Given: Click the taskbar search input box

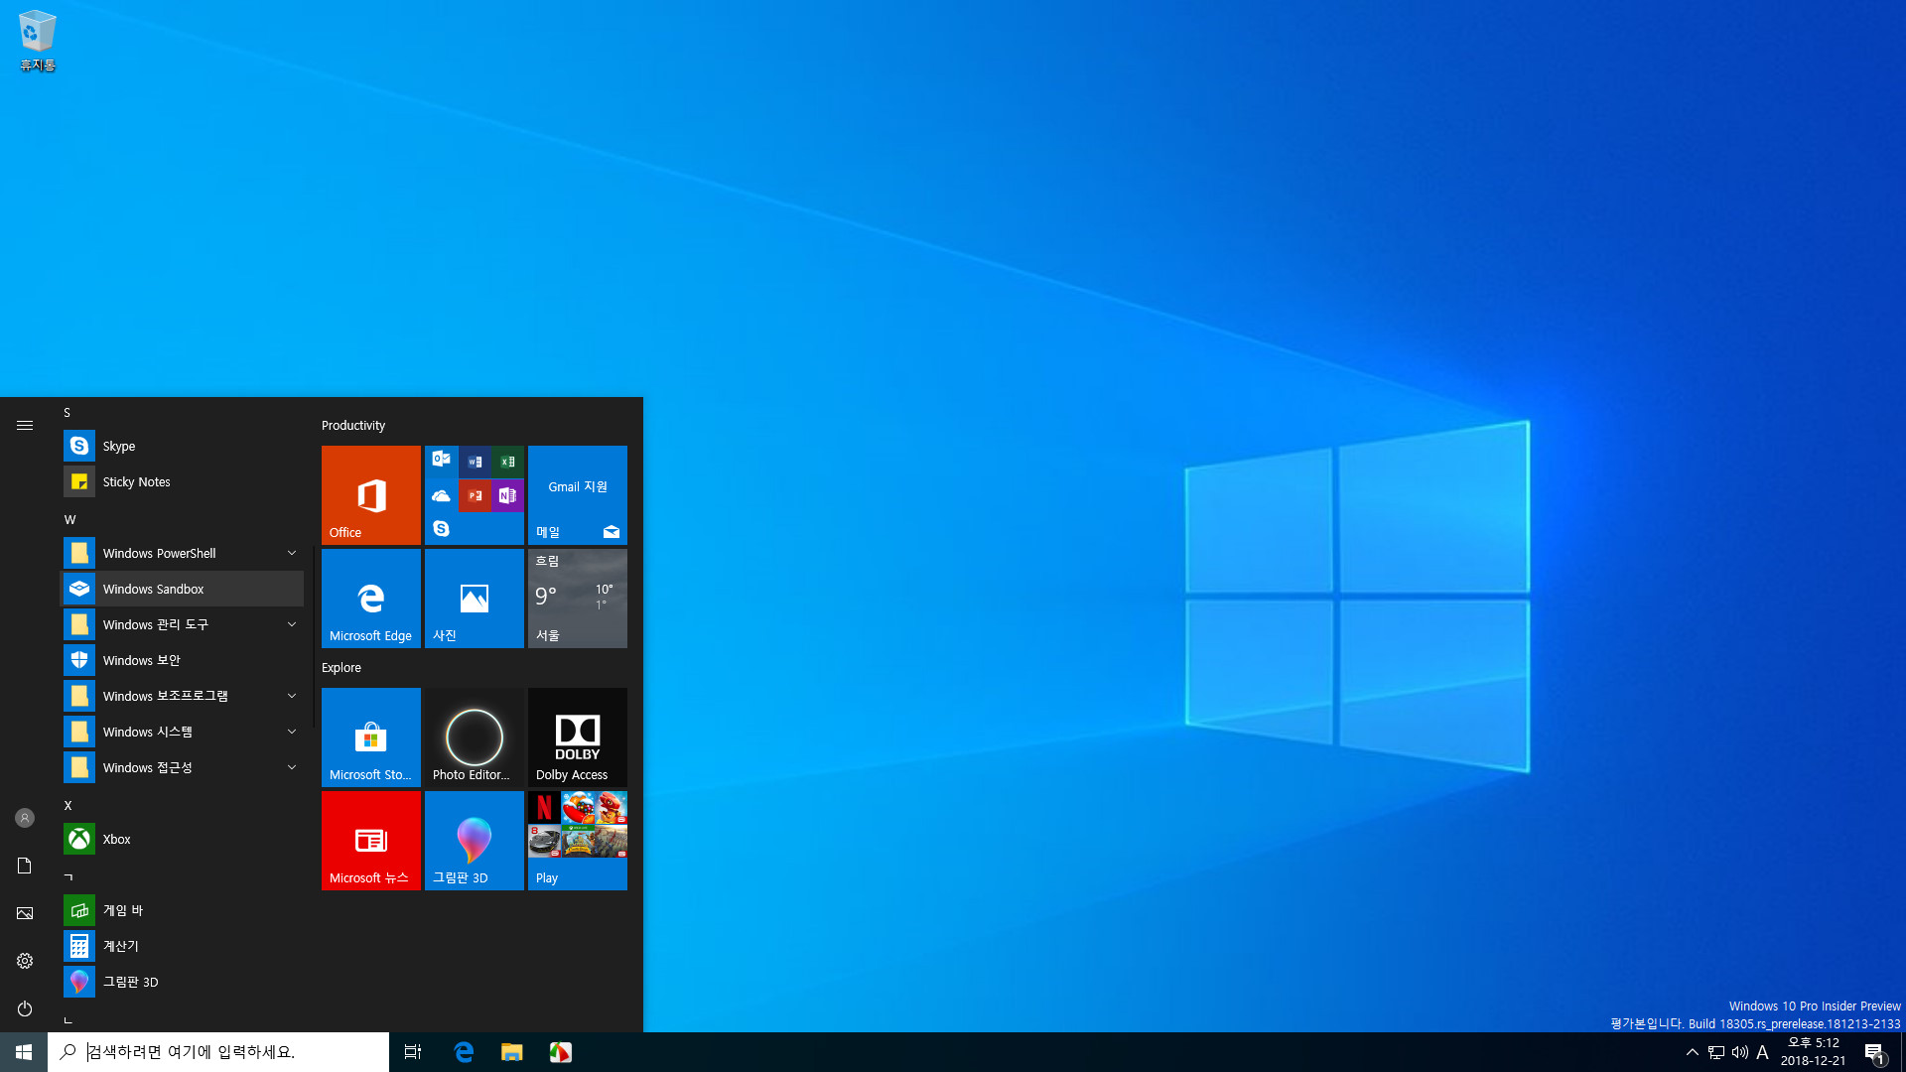Looking at the screenshot, I should [218, 1052].
